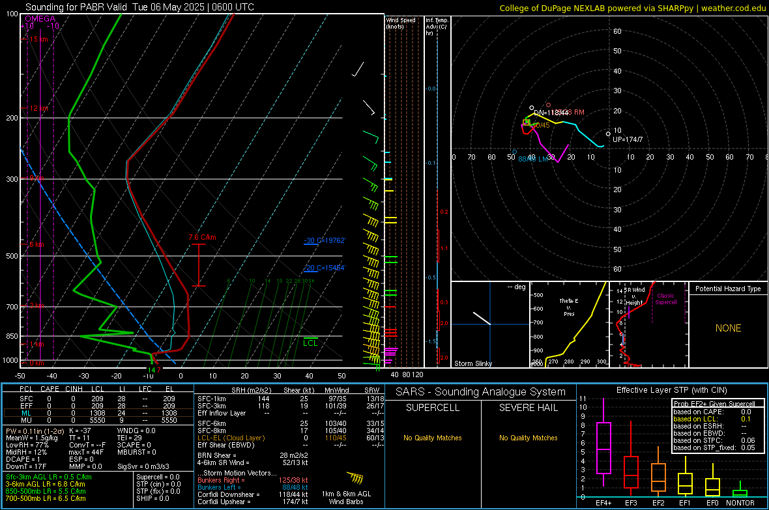Click the 'DN=118/44' hodograph label
769x510 pixels.
coord(551,113)
